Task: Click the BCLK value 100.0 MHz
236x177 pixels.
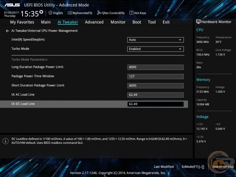Action: pyautogui.click(x=203, y=55)
